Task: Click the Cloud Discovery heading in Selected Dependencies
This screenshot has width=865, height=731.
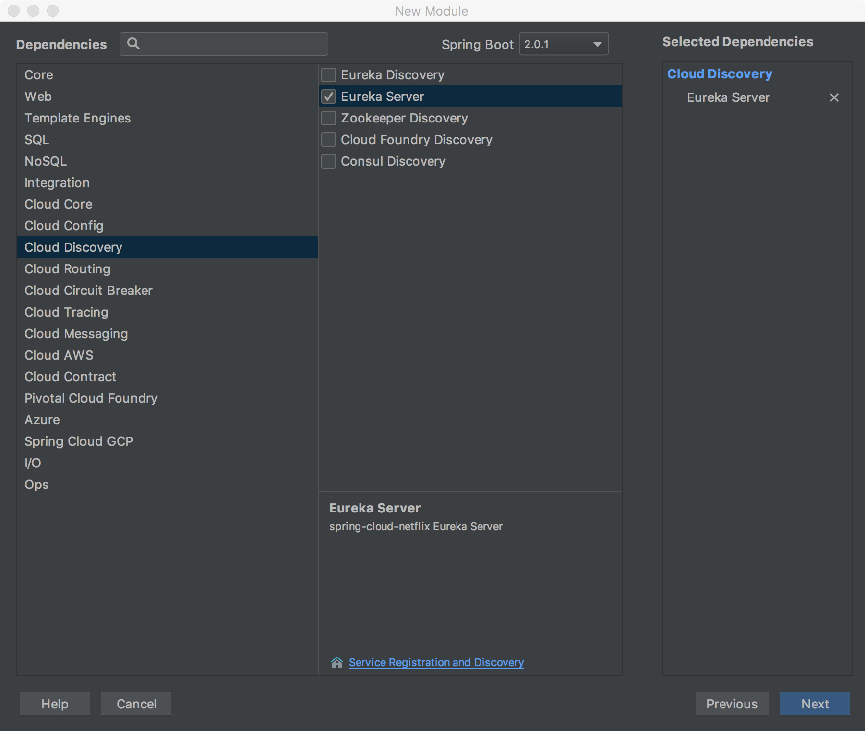Action: [x=720, y=74]
